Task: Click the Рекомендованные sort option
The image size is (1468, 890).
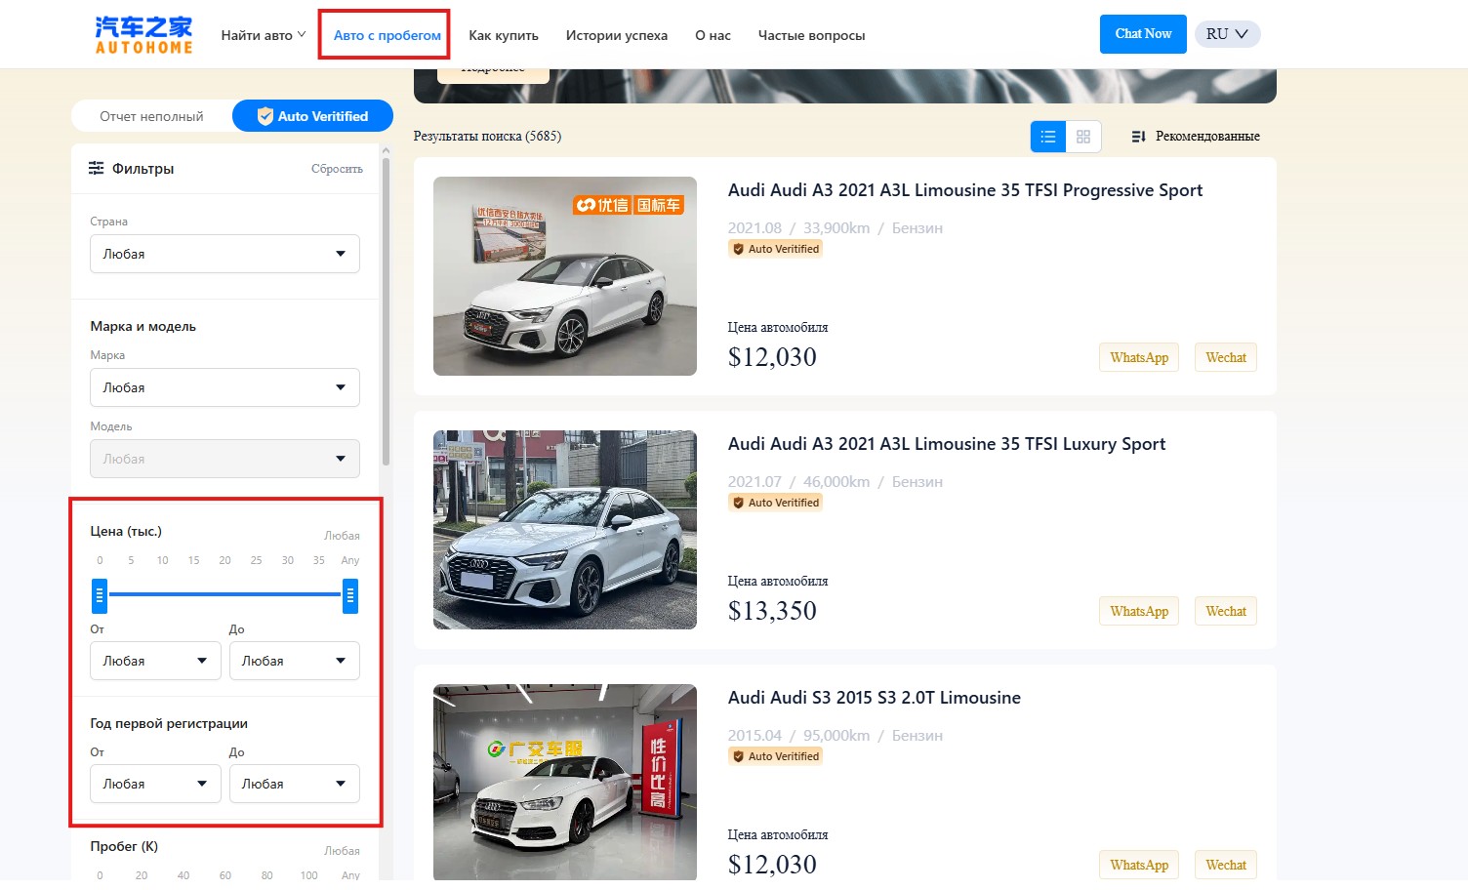Action: (1207, 137)
